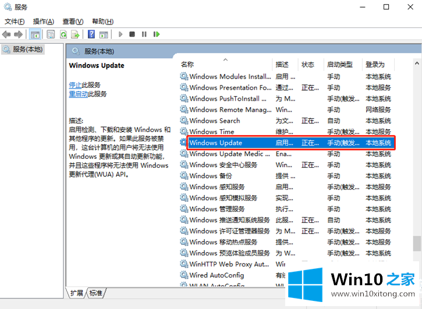
Task: Select the Windows Time service name
Action: tap(212, 132)
